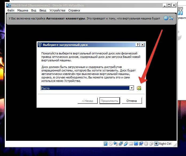Click the display status icon
186x156 pixels.
[x=136, y=144]
